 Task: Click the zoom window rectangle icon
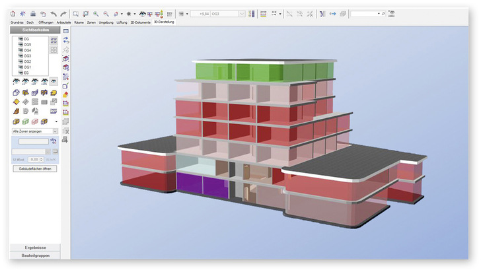pos(76,13)
